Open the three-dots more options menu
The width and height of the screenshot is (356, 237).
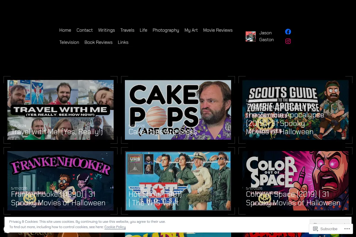347,229
